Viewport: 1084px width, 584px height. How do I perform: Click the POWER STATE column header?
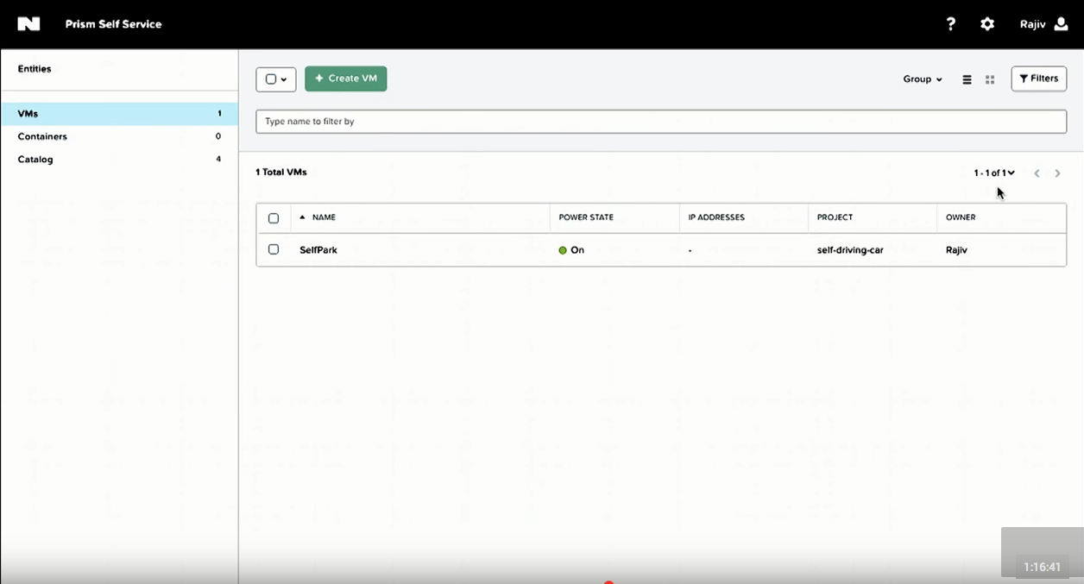pos(586,217)
